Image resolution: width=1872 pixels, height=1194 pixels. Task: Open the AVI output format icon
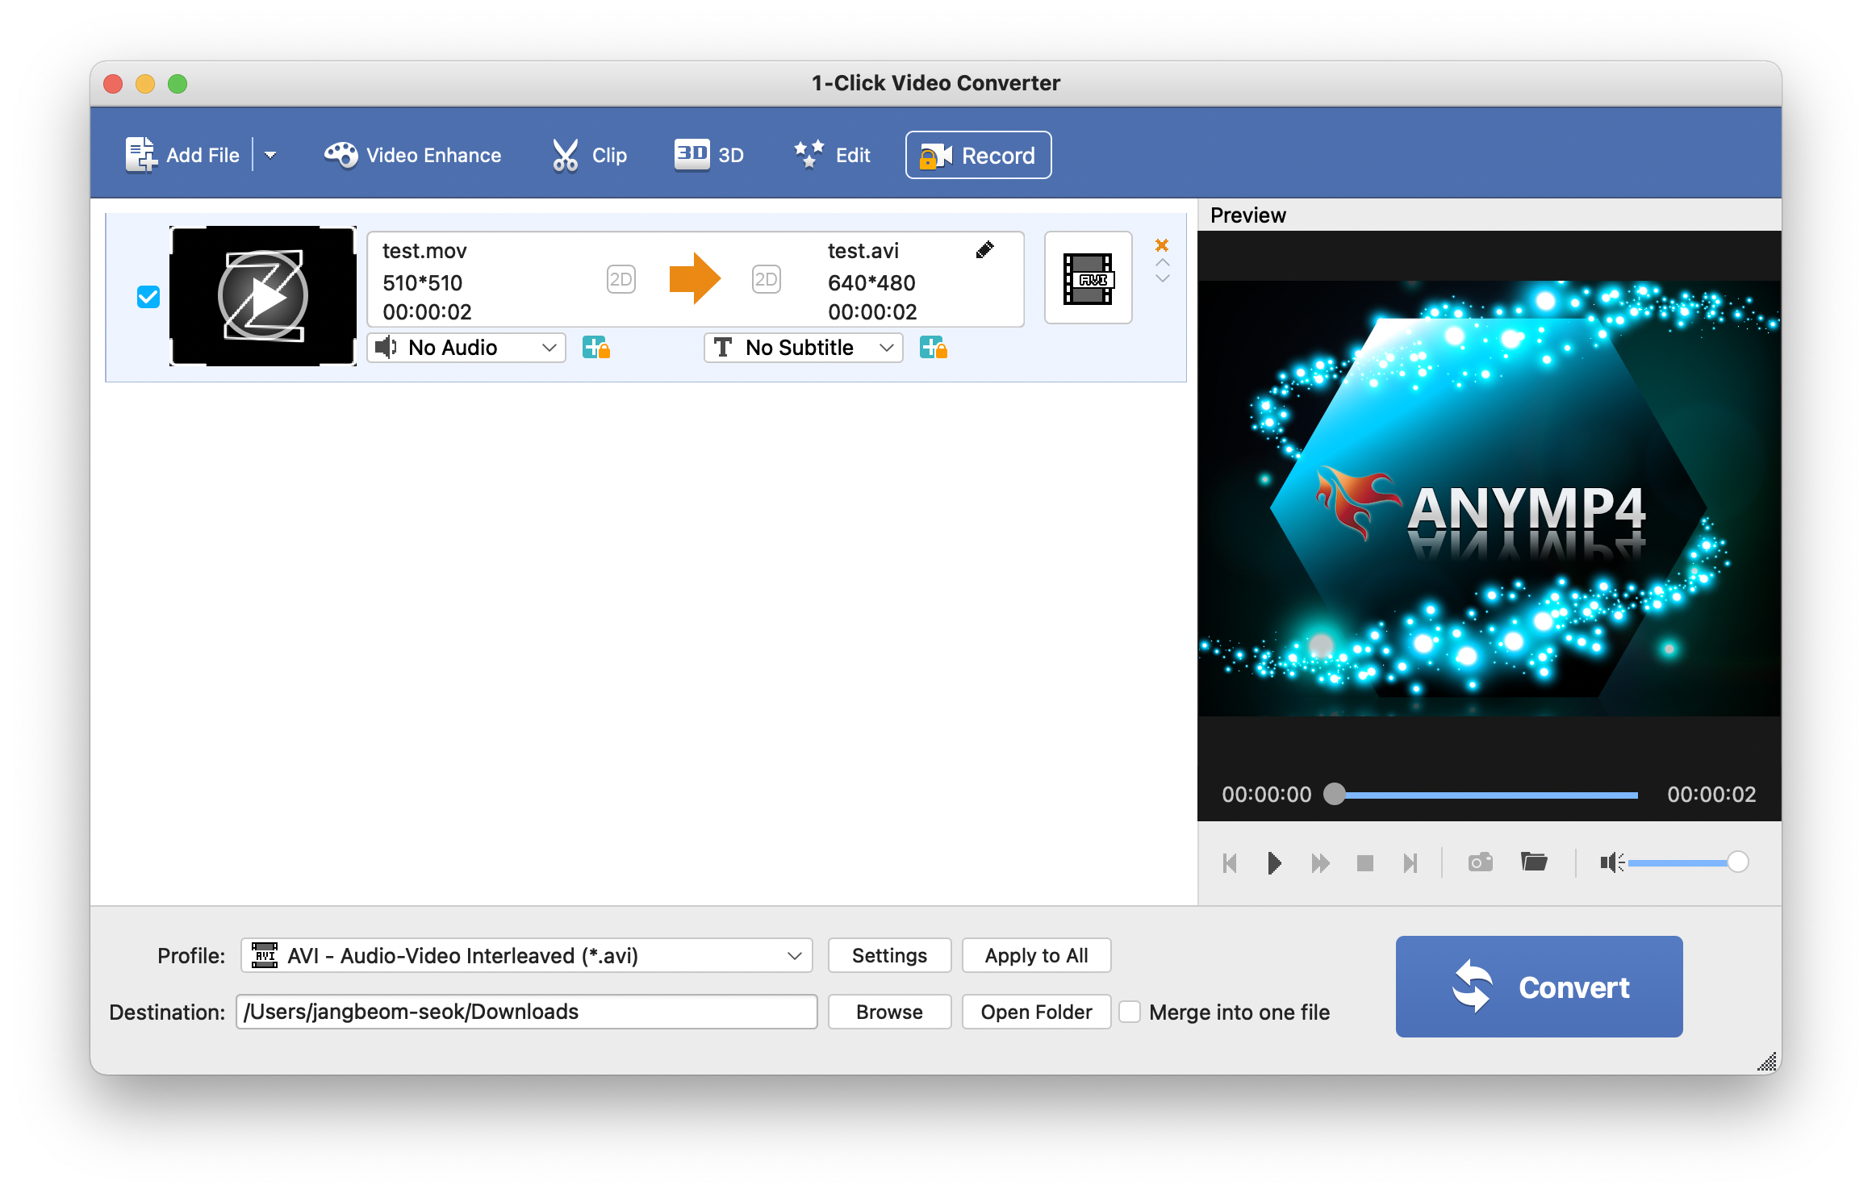[1088, 278]
